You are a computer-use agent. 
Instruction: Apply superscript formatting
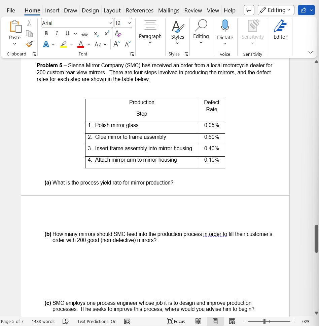pyautogui.click(x=107, y=33)
